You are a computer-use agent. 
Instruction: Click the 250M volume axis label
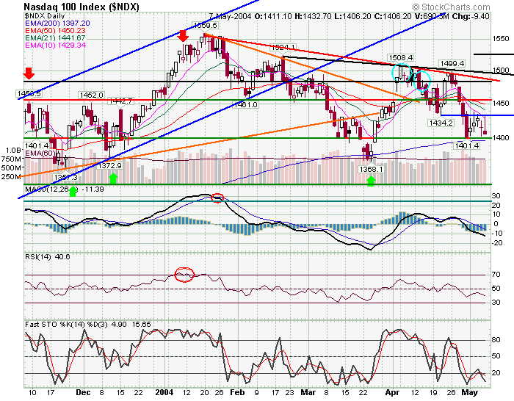(11, 177)
